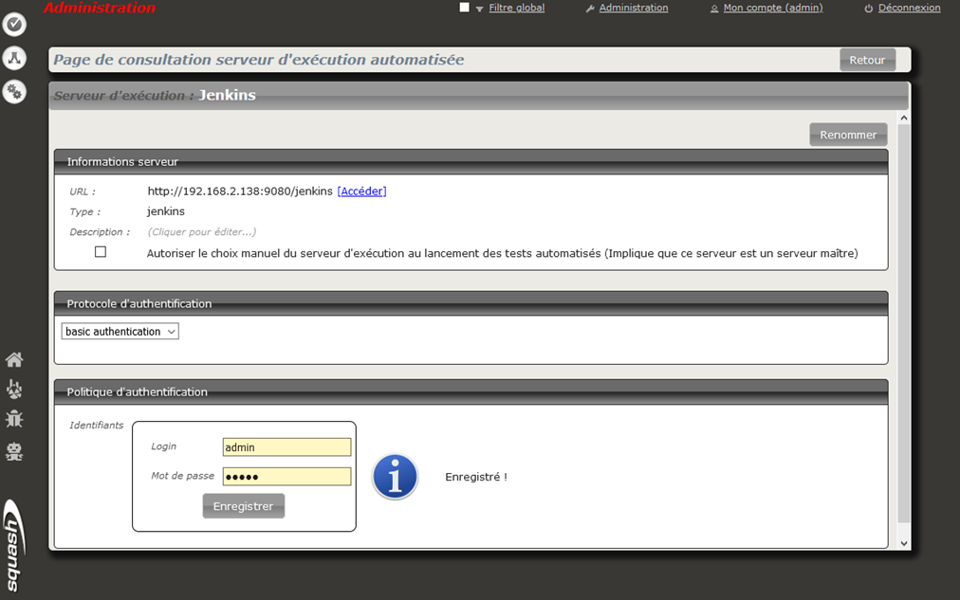Open the Administration menu item

point(633,8)
